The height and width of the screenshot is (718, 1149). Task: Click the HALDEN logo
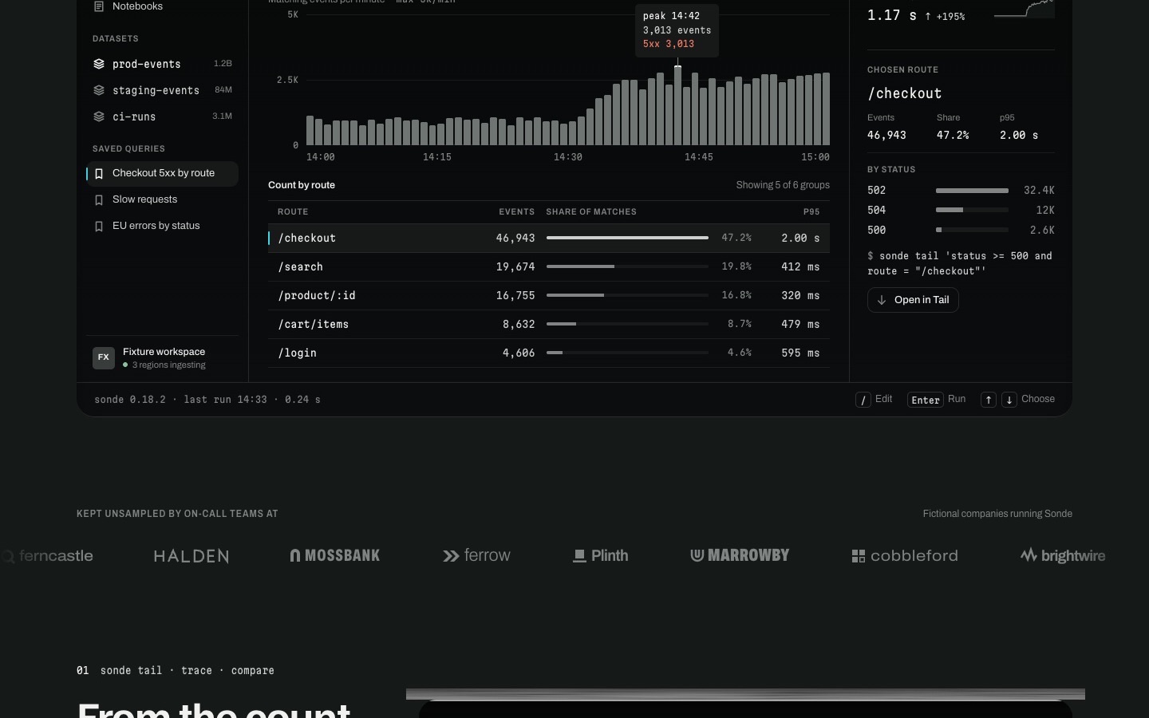pyautogui.click(x=191, y=556)
